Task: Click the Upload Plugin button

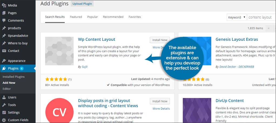Action: tap(82, 4)
